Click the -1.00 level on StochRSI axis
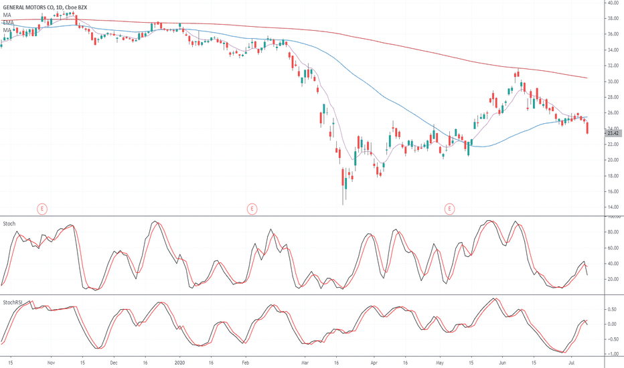 pyautogui.click(x=611, y=354)
